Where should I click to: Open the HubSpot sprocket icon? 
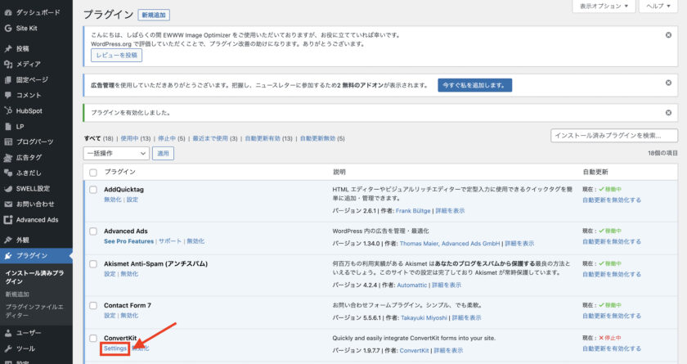pyautogui.click(x=8, y=110)
